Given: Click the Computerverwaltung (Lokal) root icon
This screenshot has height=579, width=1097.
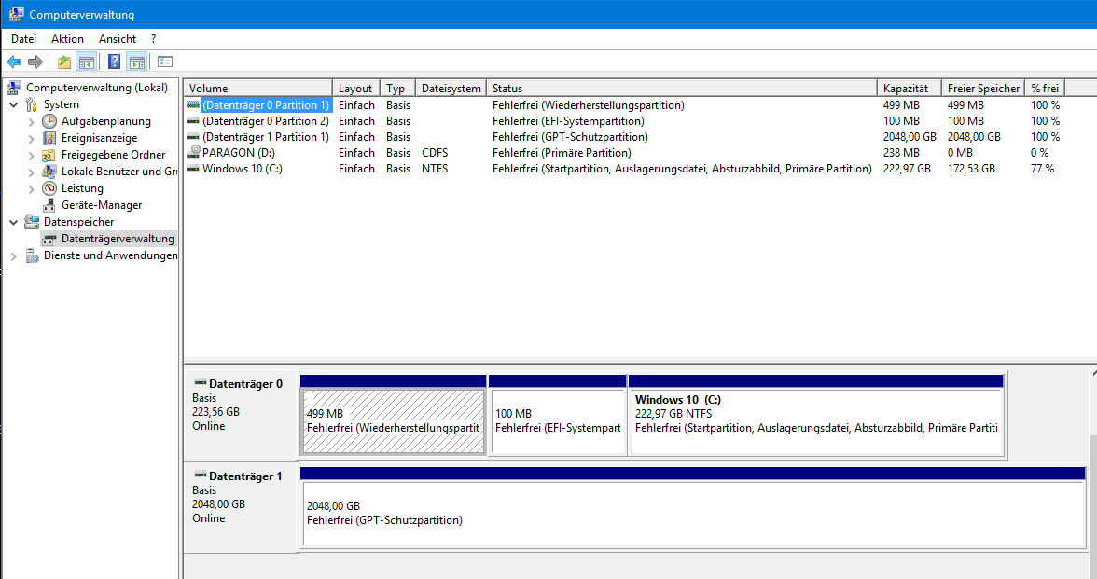Looking at the screenshot, I should coord(14,88).
